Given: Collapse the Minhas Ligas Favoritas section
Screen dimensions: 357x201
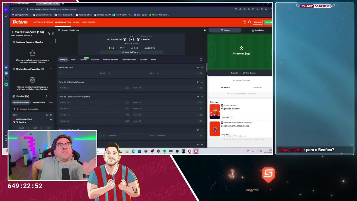Looking at the screenshot, I should 50,69.
